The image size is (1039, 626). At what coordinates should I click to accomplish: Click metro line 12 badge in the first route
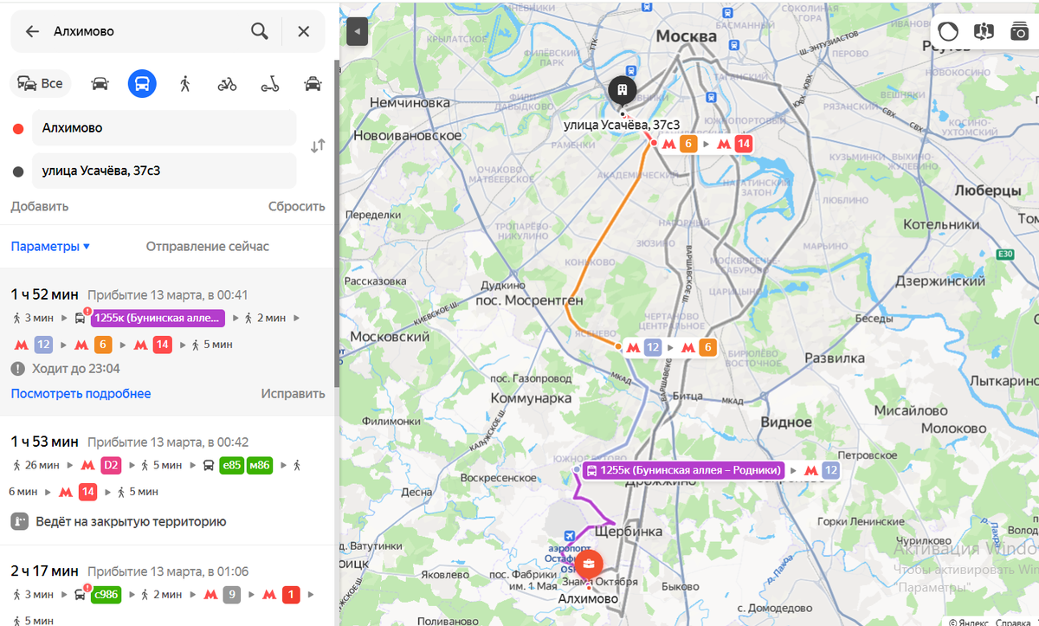44,345
